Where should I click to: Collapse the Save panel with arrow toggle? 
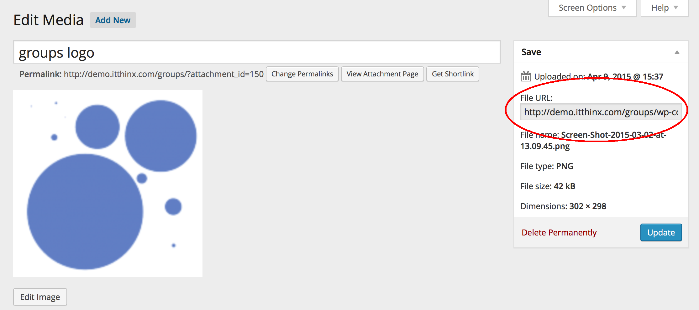point(677,52)
